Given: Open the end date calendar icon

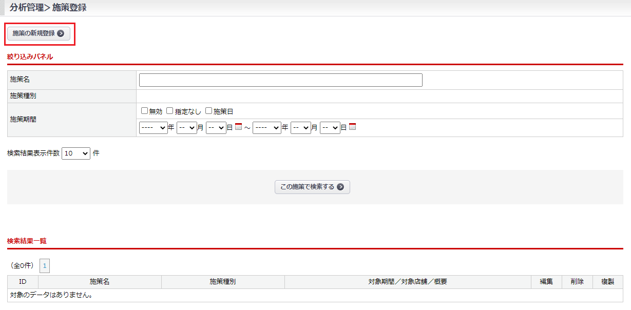Looking at the screenshot, I should coord(352,127).
